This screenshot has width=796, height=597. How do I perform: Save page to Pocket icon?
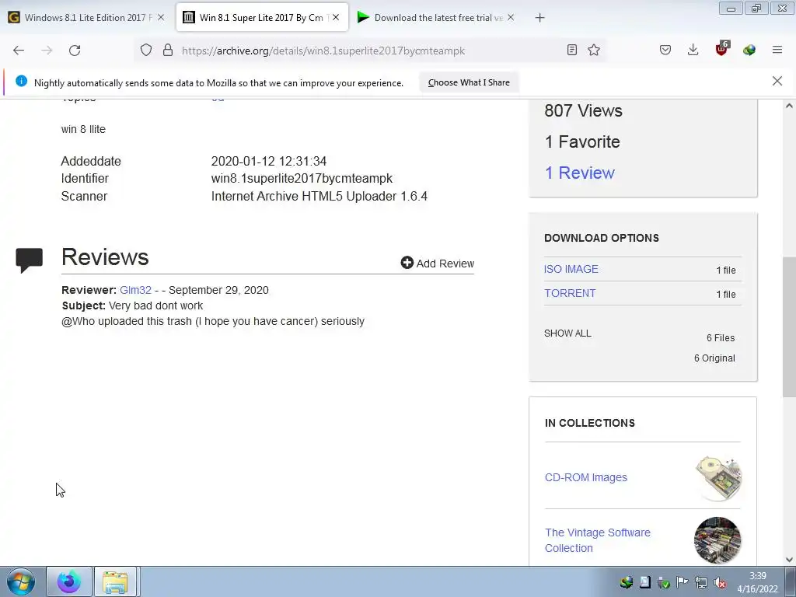[665, 50]
